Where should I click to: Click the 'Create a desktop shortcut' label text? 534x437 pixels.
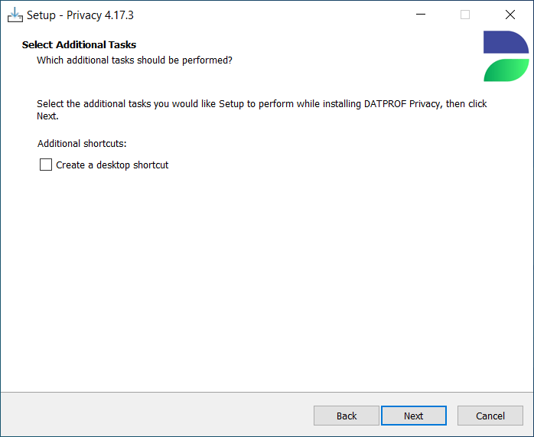pyautogui.click(x=112, y=165)
